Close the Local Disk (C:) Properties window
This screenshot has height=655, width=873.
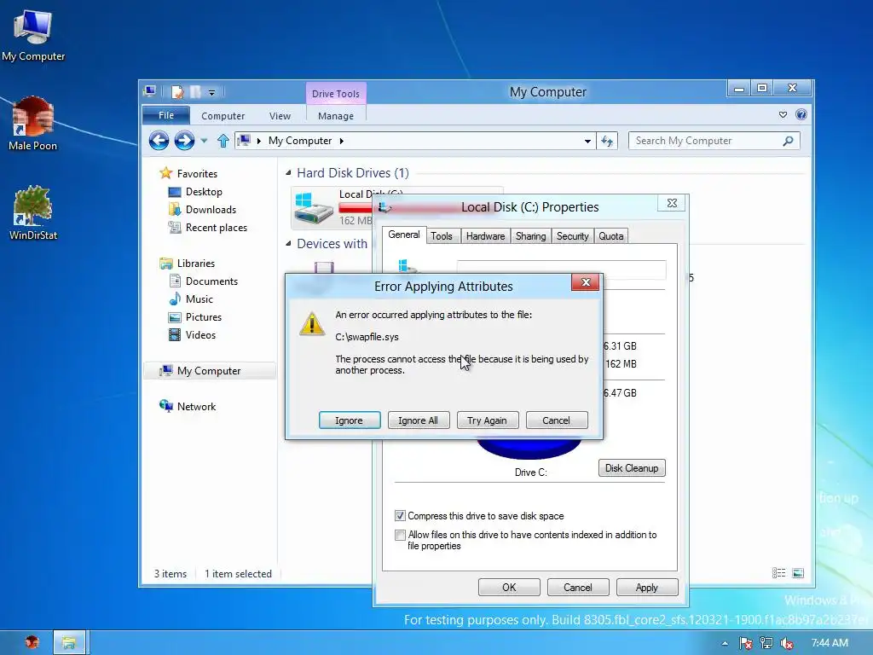[x=672, y=203]
